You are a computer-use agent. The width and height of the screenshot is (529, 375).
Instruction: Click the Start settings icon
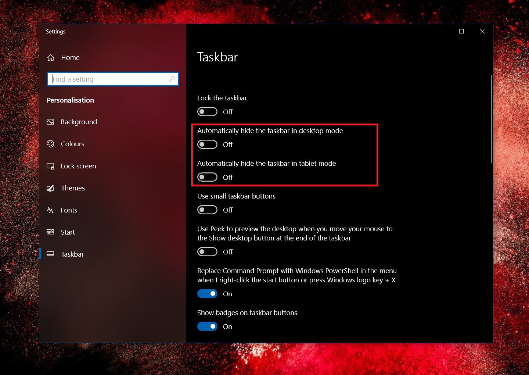(51, 232)
